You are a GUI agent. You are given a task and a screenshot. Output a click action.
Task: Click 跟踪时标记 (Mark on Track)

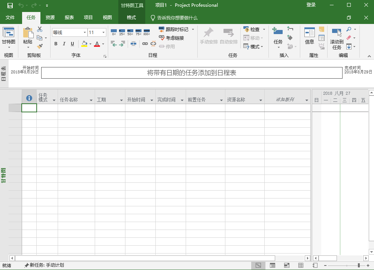coord(174,29)
